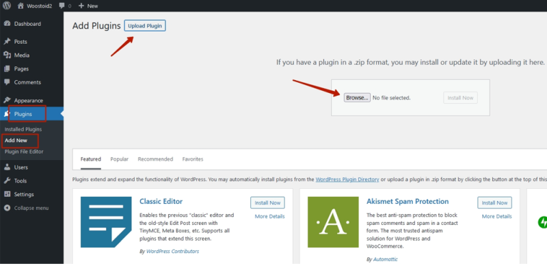Install the Classic Editor plugin
547x279 pixels.
tap(267, 203)
